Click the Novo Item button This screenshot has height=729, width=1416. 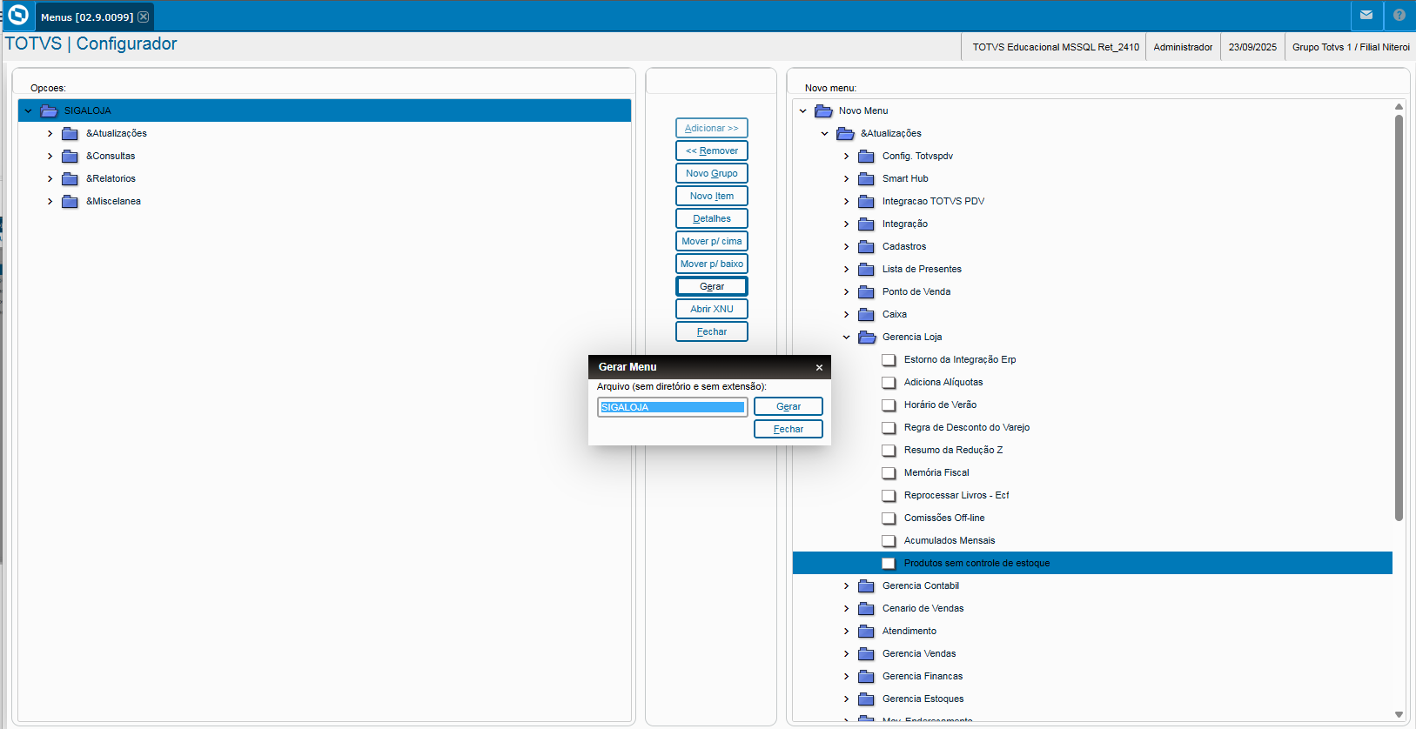pyautogui.click(x=712, y=196)
